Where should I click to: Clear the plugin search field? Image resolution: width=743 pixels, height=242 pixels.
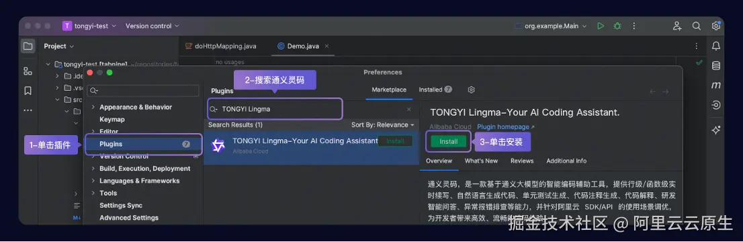[409, 109]
